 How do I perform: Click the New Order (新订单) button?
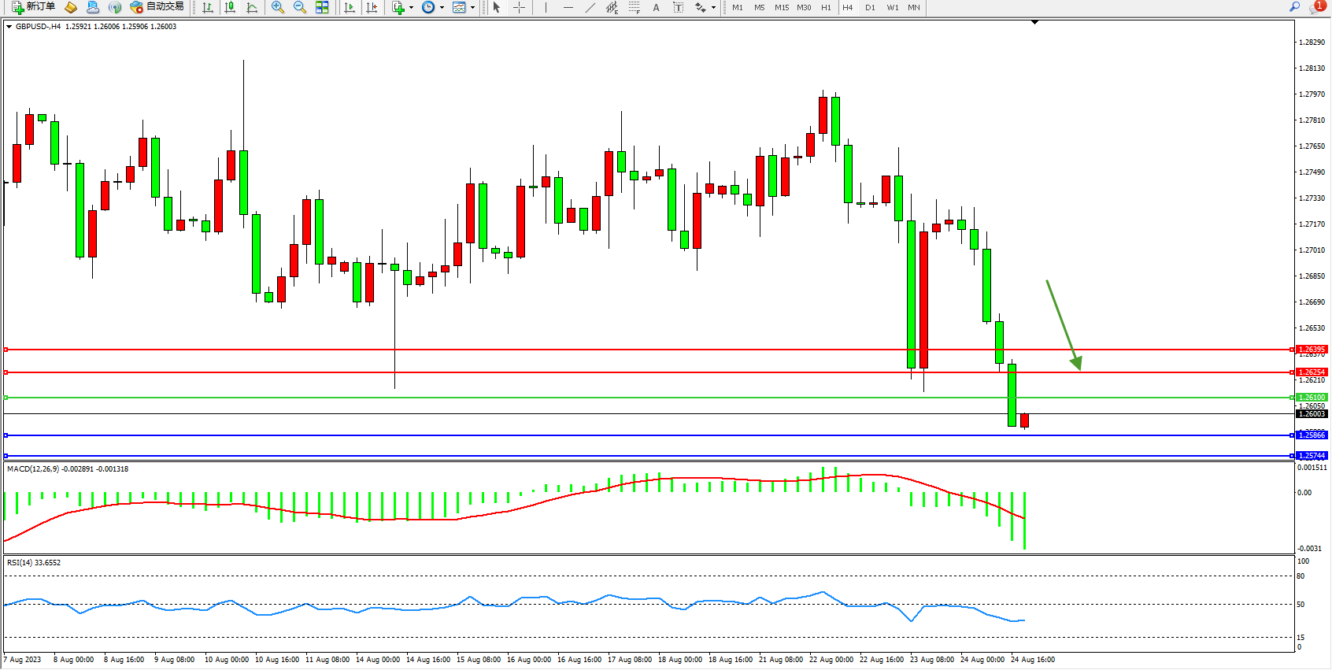[x=33, y=7]
